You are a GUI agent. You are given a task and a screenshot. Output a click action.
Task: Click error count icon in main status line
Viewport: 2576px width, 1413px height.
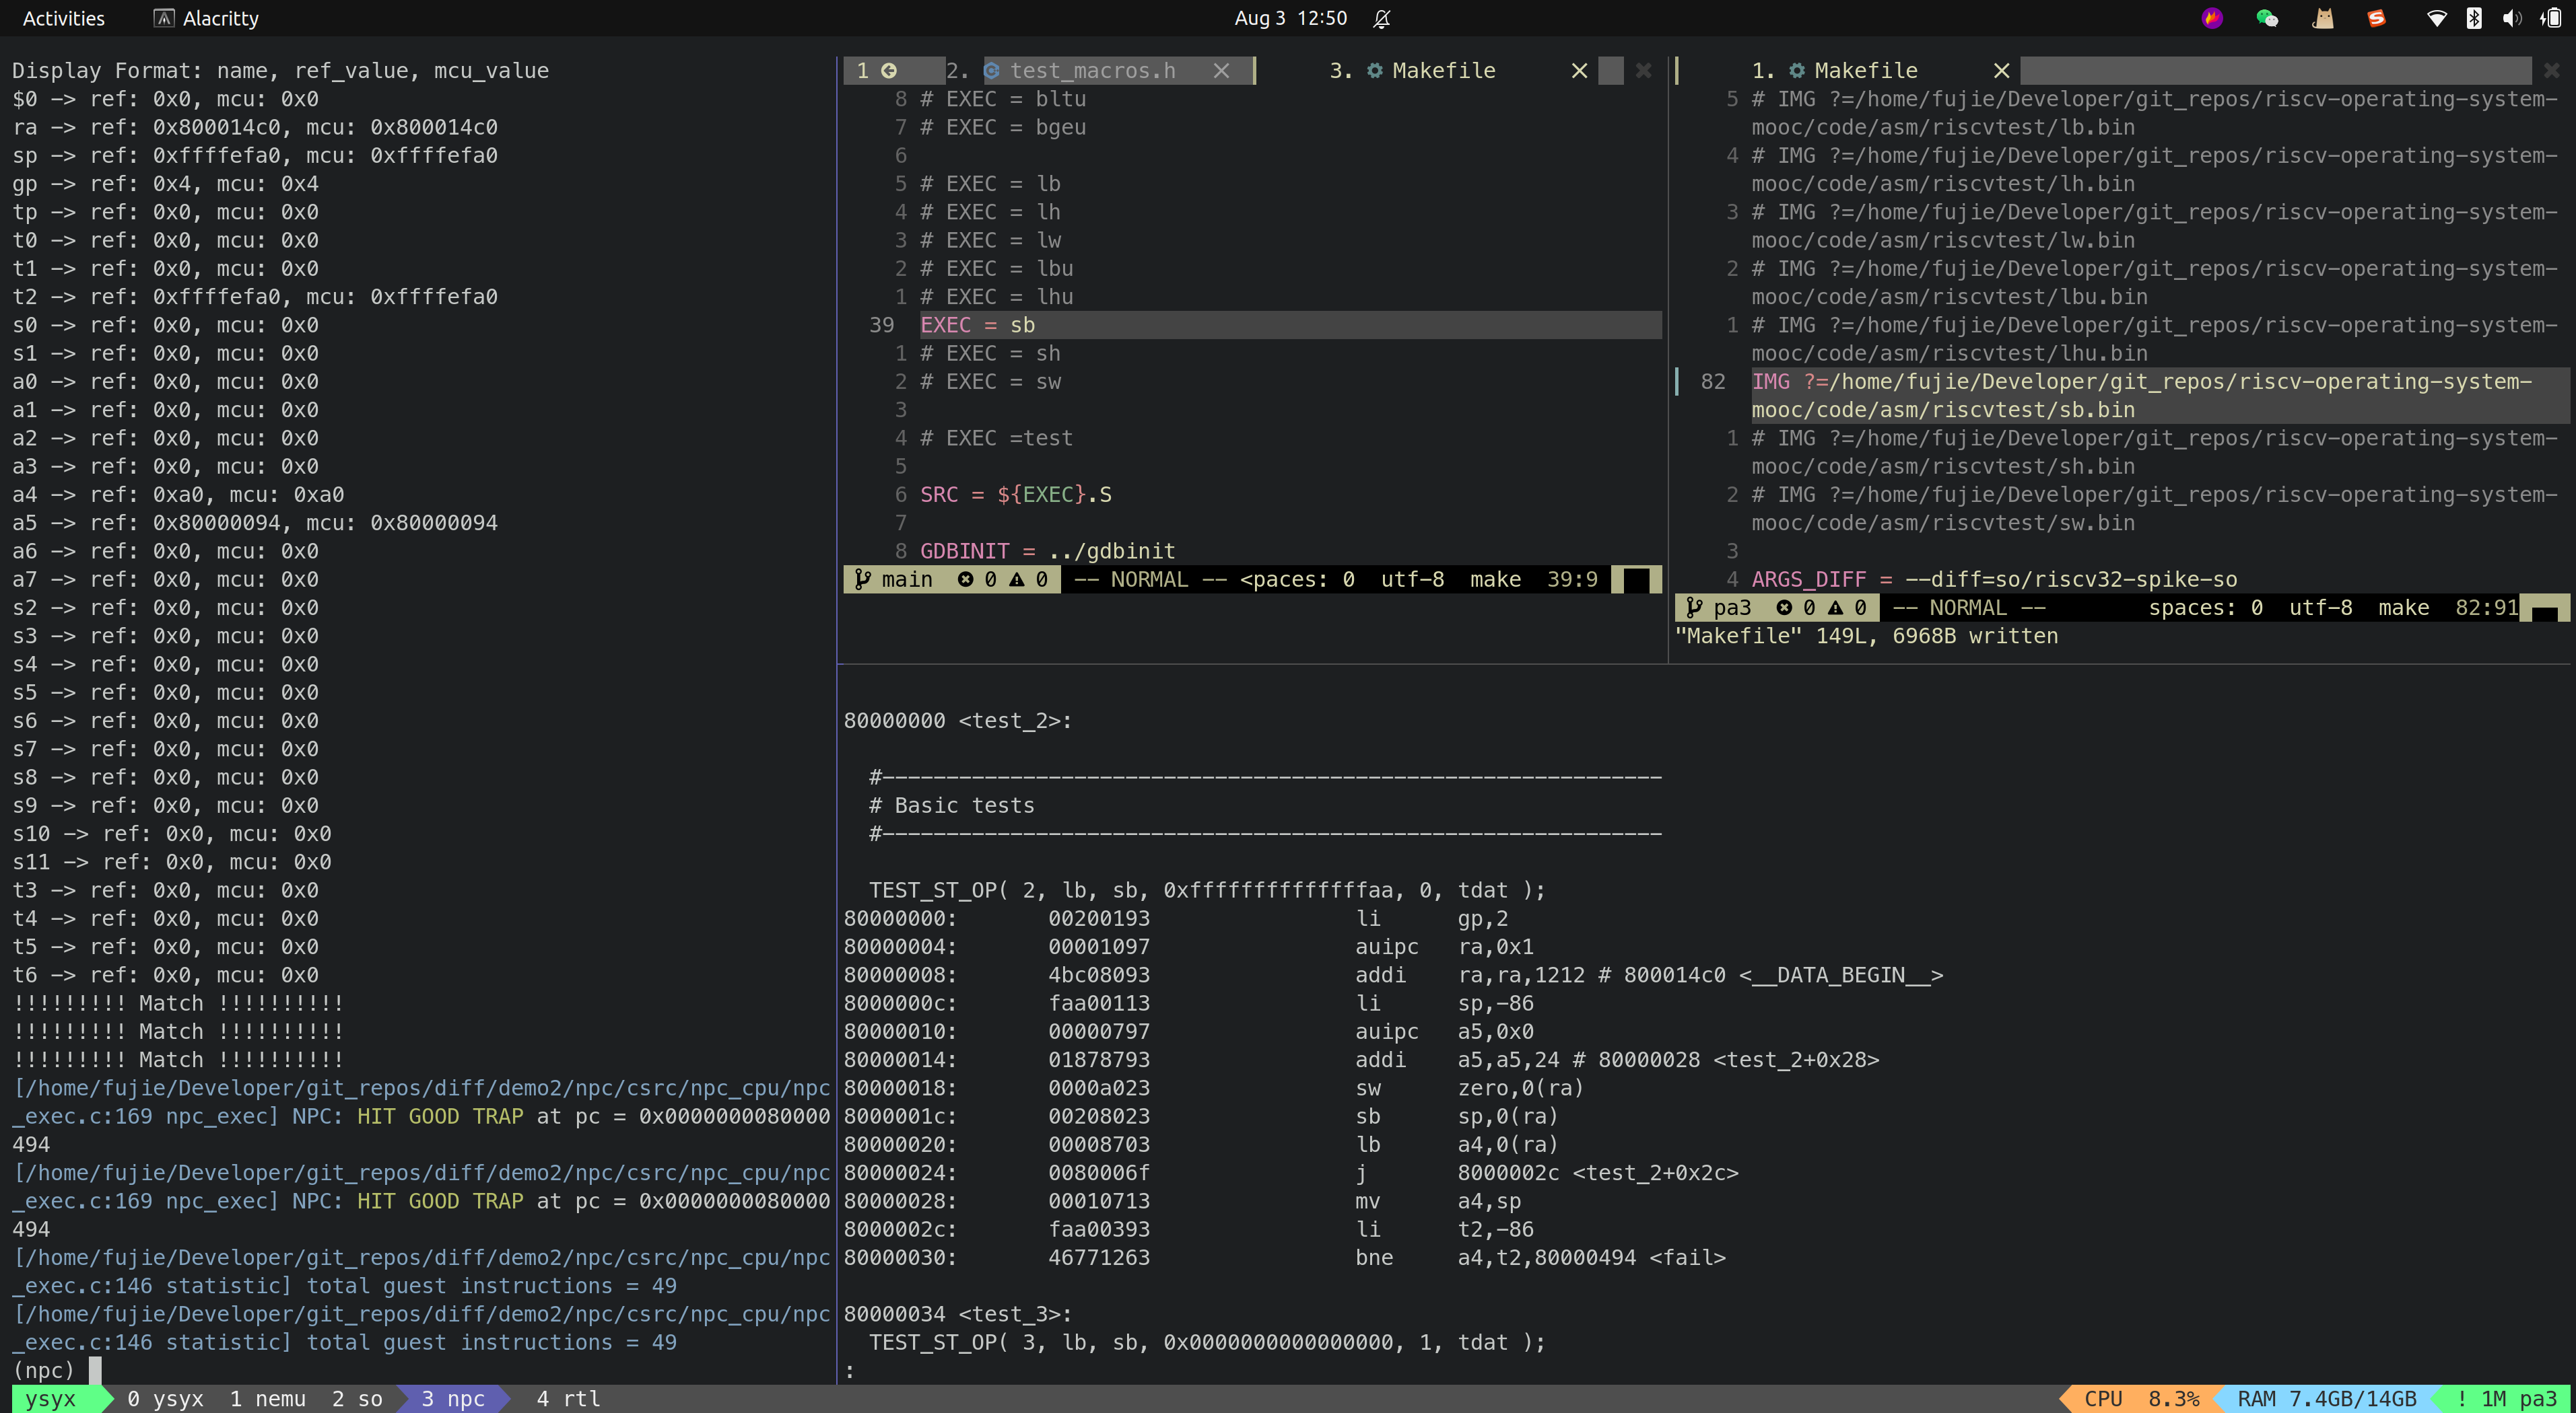965,579
